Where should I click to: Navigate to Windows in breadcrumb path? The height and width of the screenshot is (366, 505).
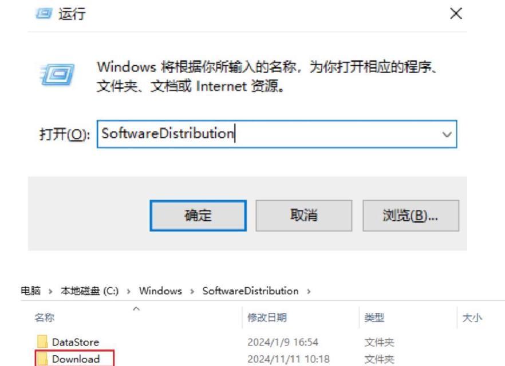(160, 291)
